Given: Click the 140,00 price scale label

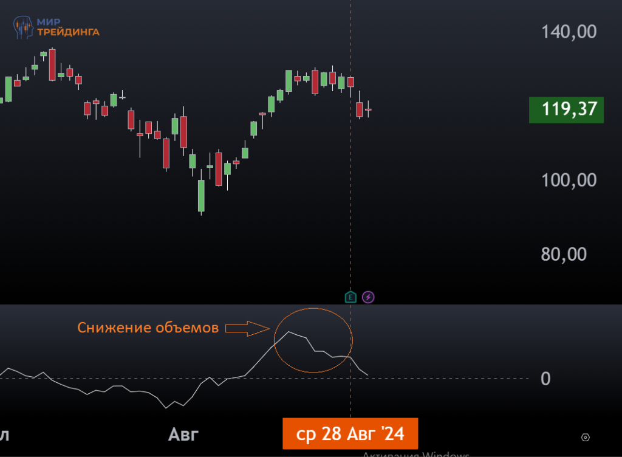Looking at the screenshot, I should point(569,32).
